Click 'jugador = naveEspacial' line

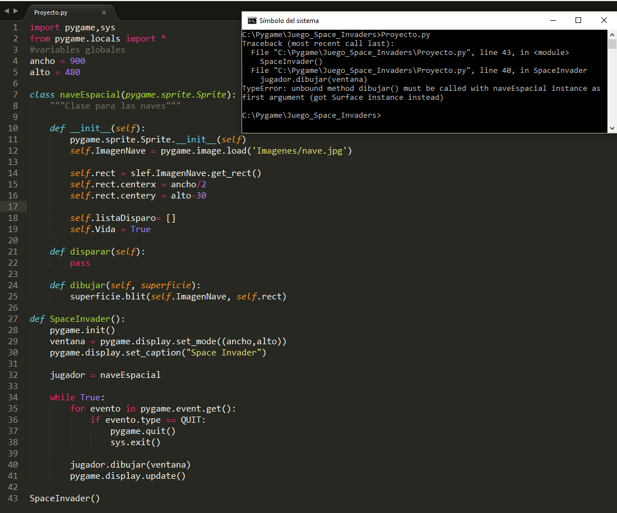105,375
